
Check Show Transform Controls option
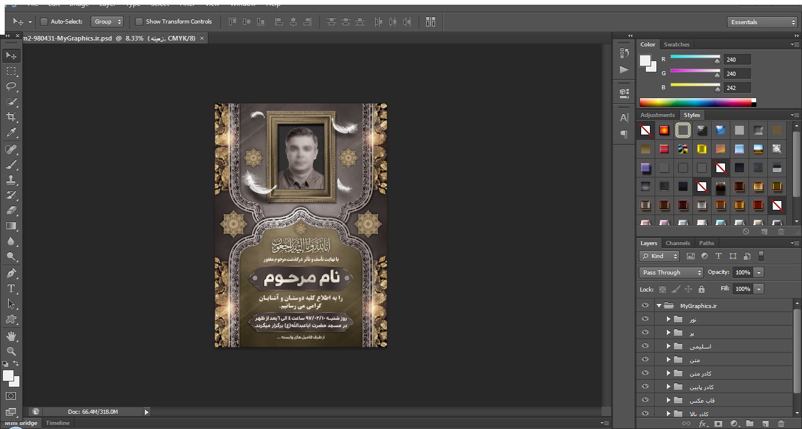coord(139,22)
